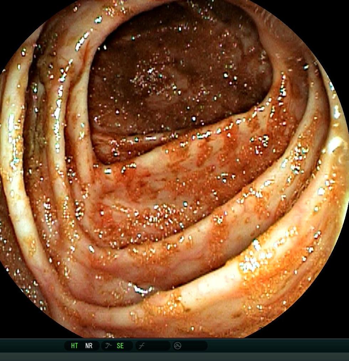Click the tone curve icon beside SE
The image size is (349, 361).
click(108, 345)
